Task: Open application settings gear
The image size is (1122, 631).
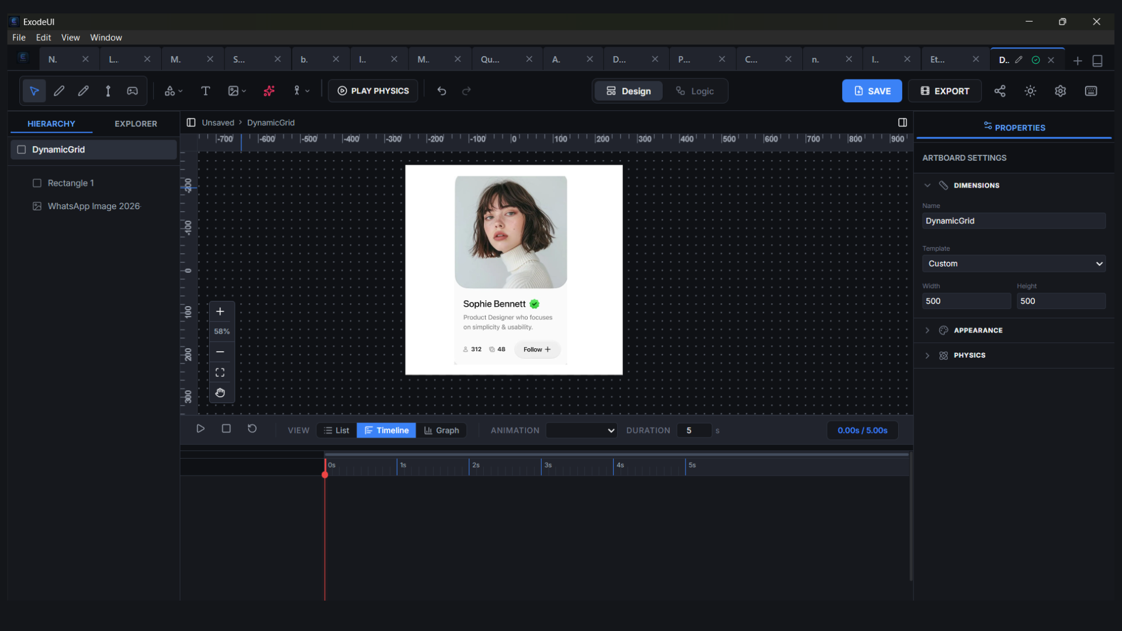Action: 1061,91
